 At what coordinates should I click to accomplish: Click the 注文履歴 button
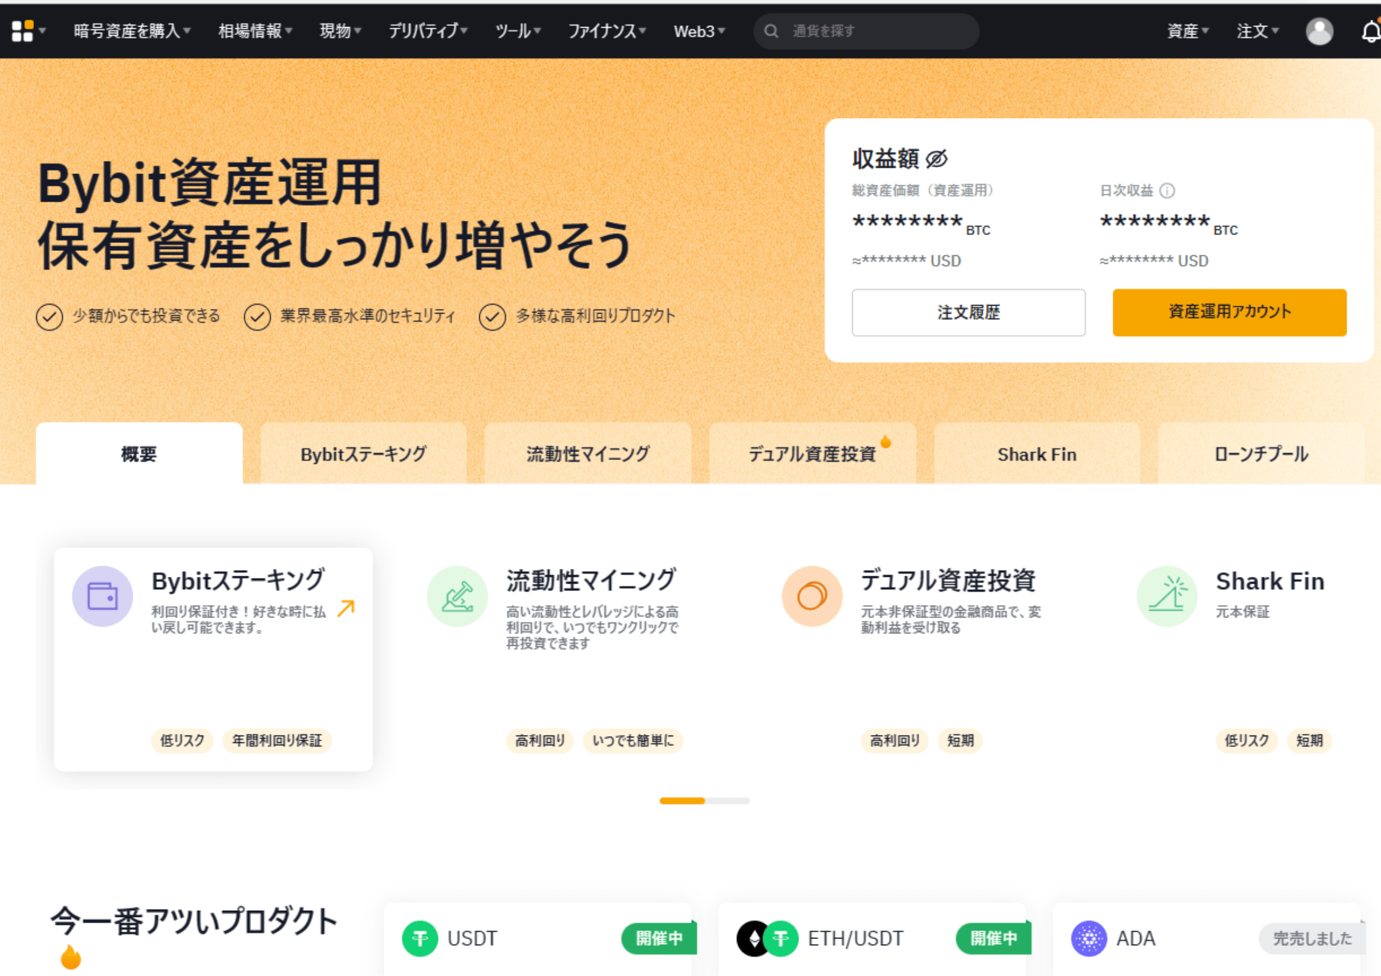click(968, 312)
